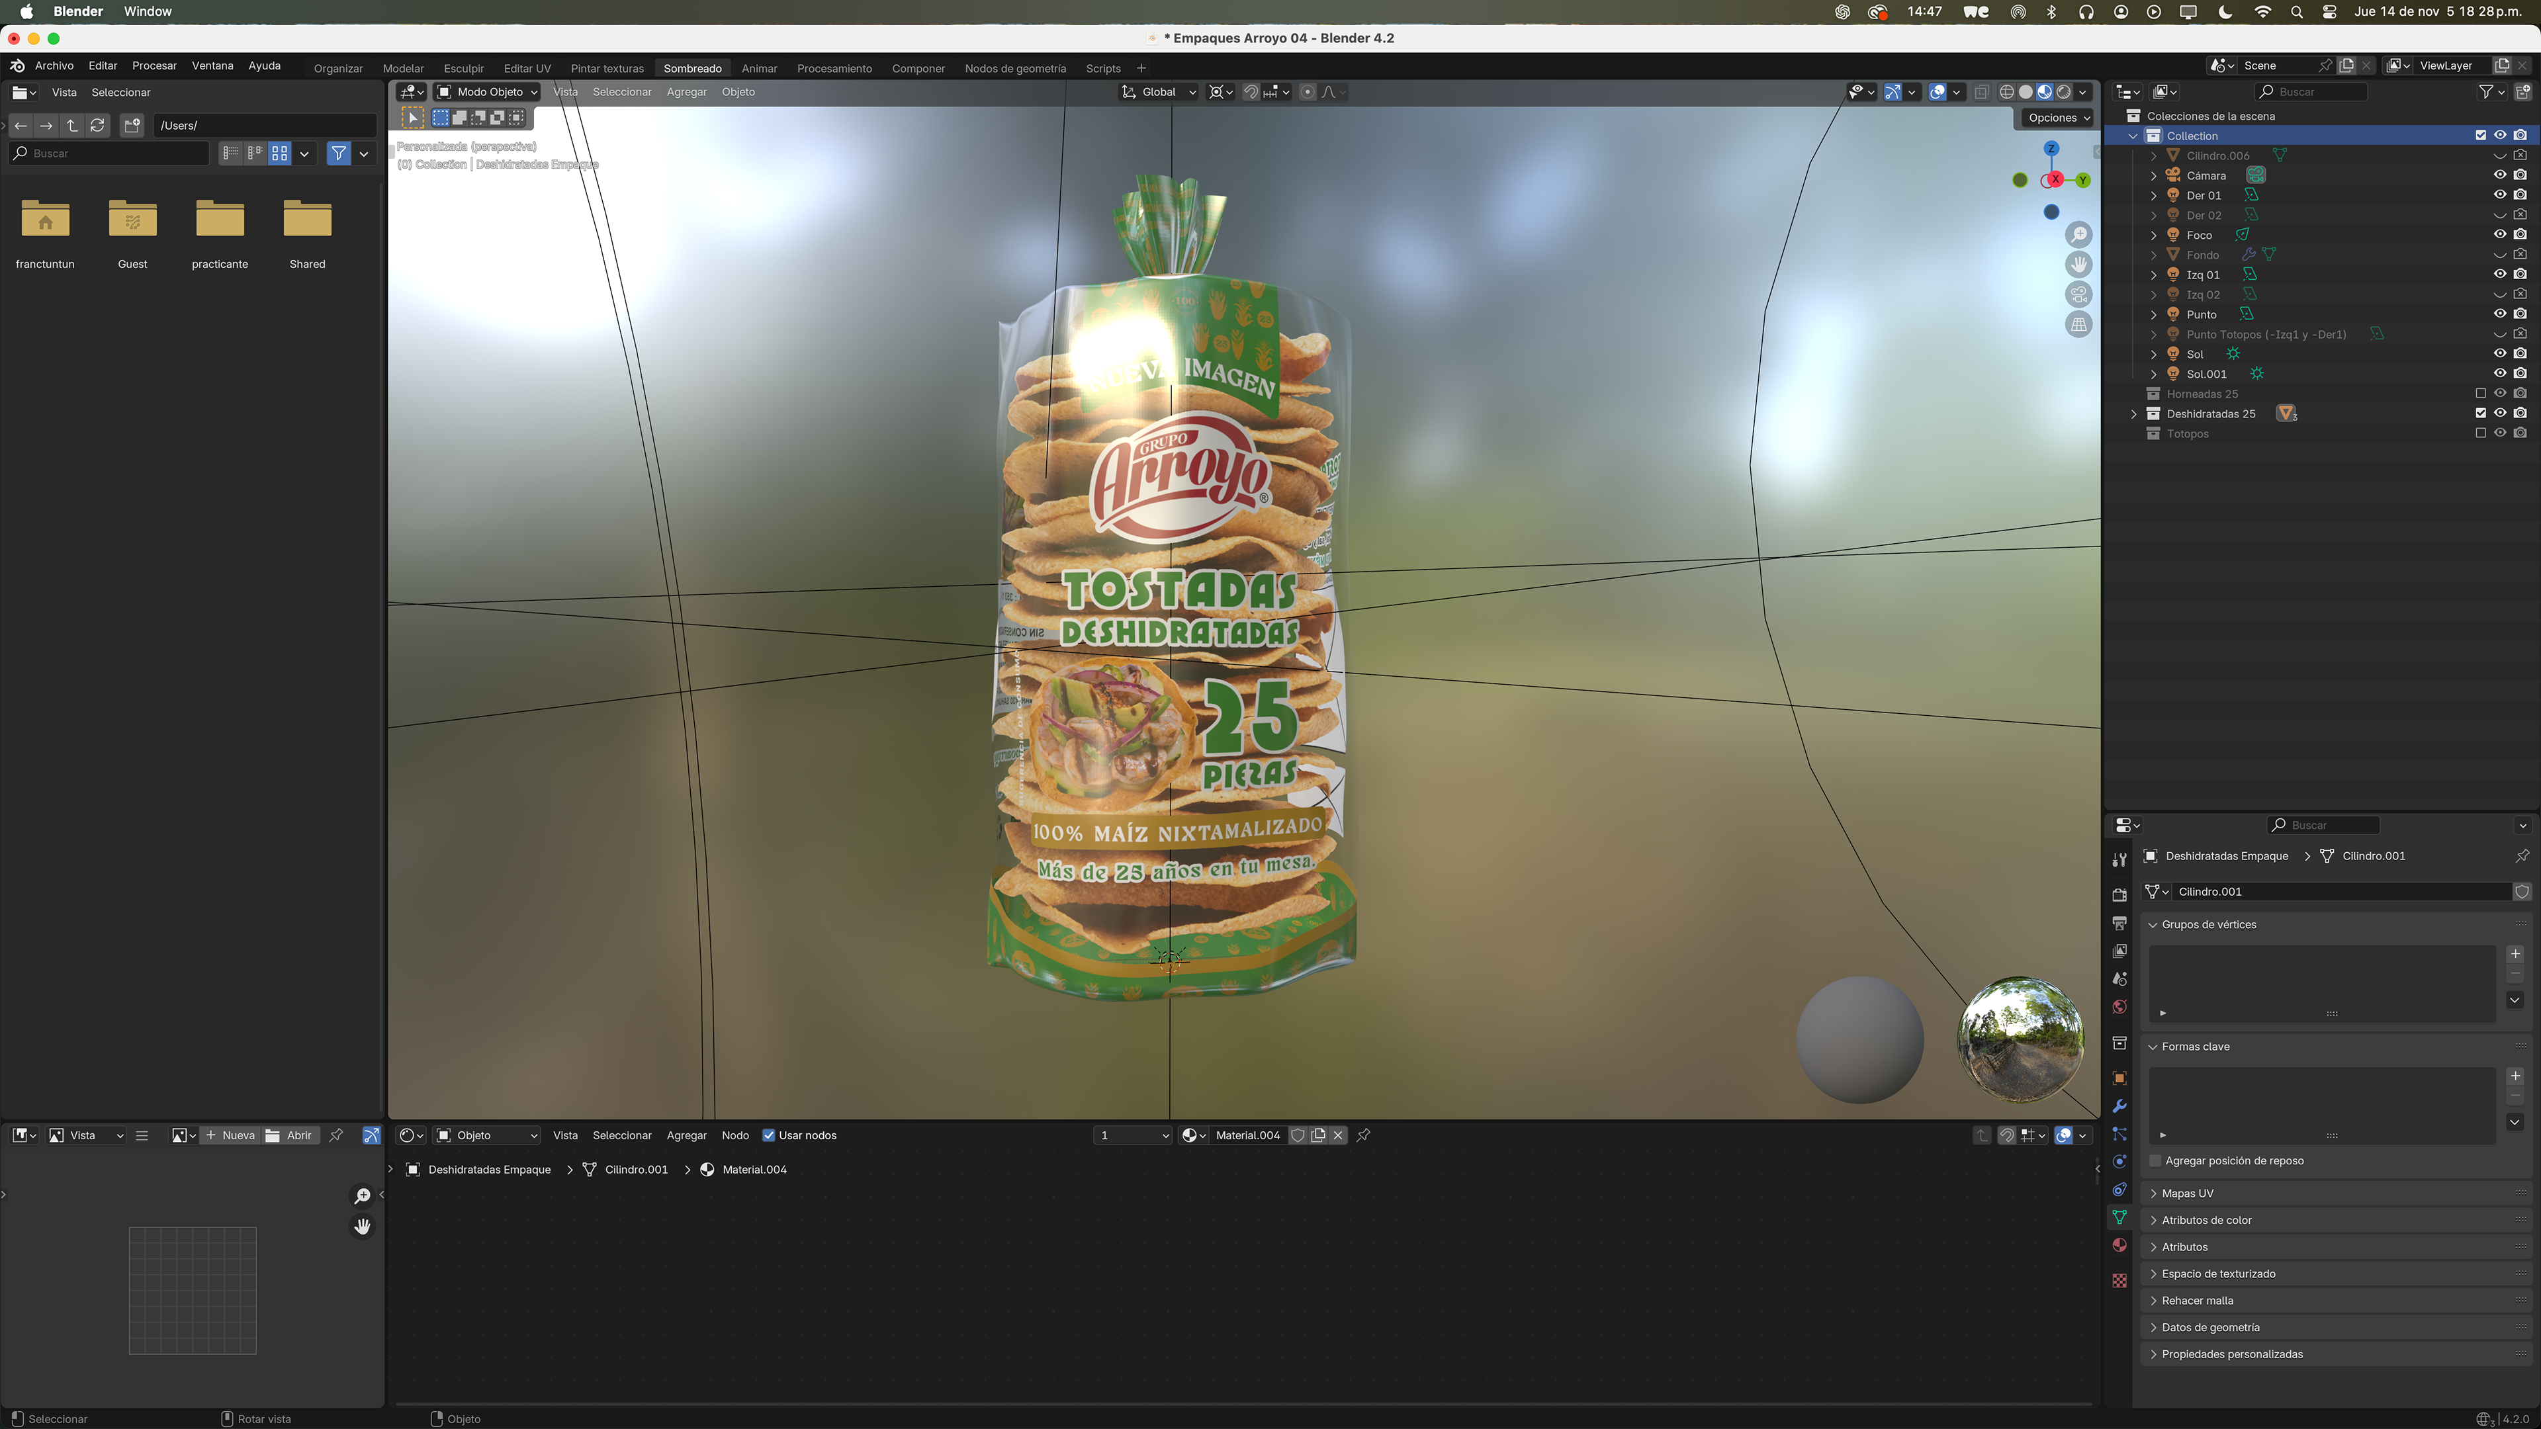Switch viewport to rendered shading

tap(2064, 92)
